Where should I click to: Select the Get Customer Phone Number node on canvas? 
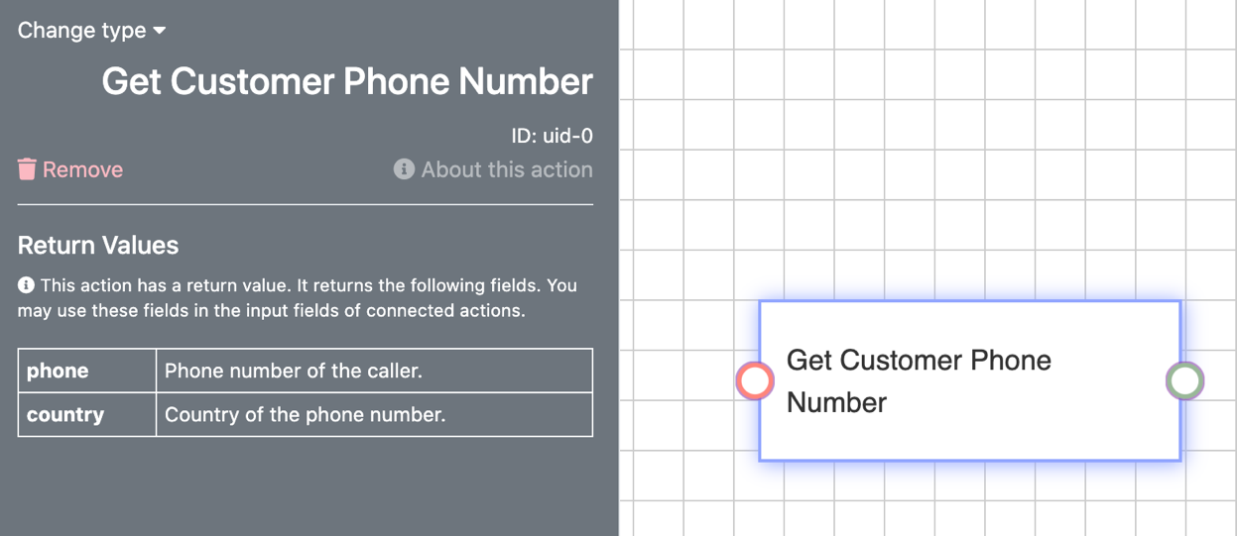click(969, 380)
